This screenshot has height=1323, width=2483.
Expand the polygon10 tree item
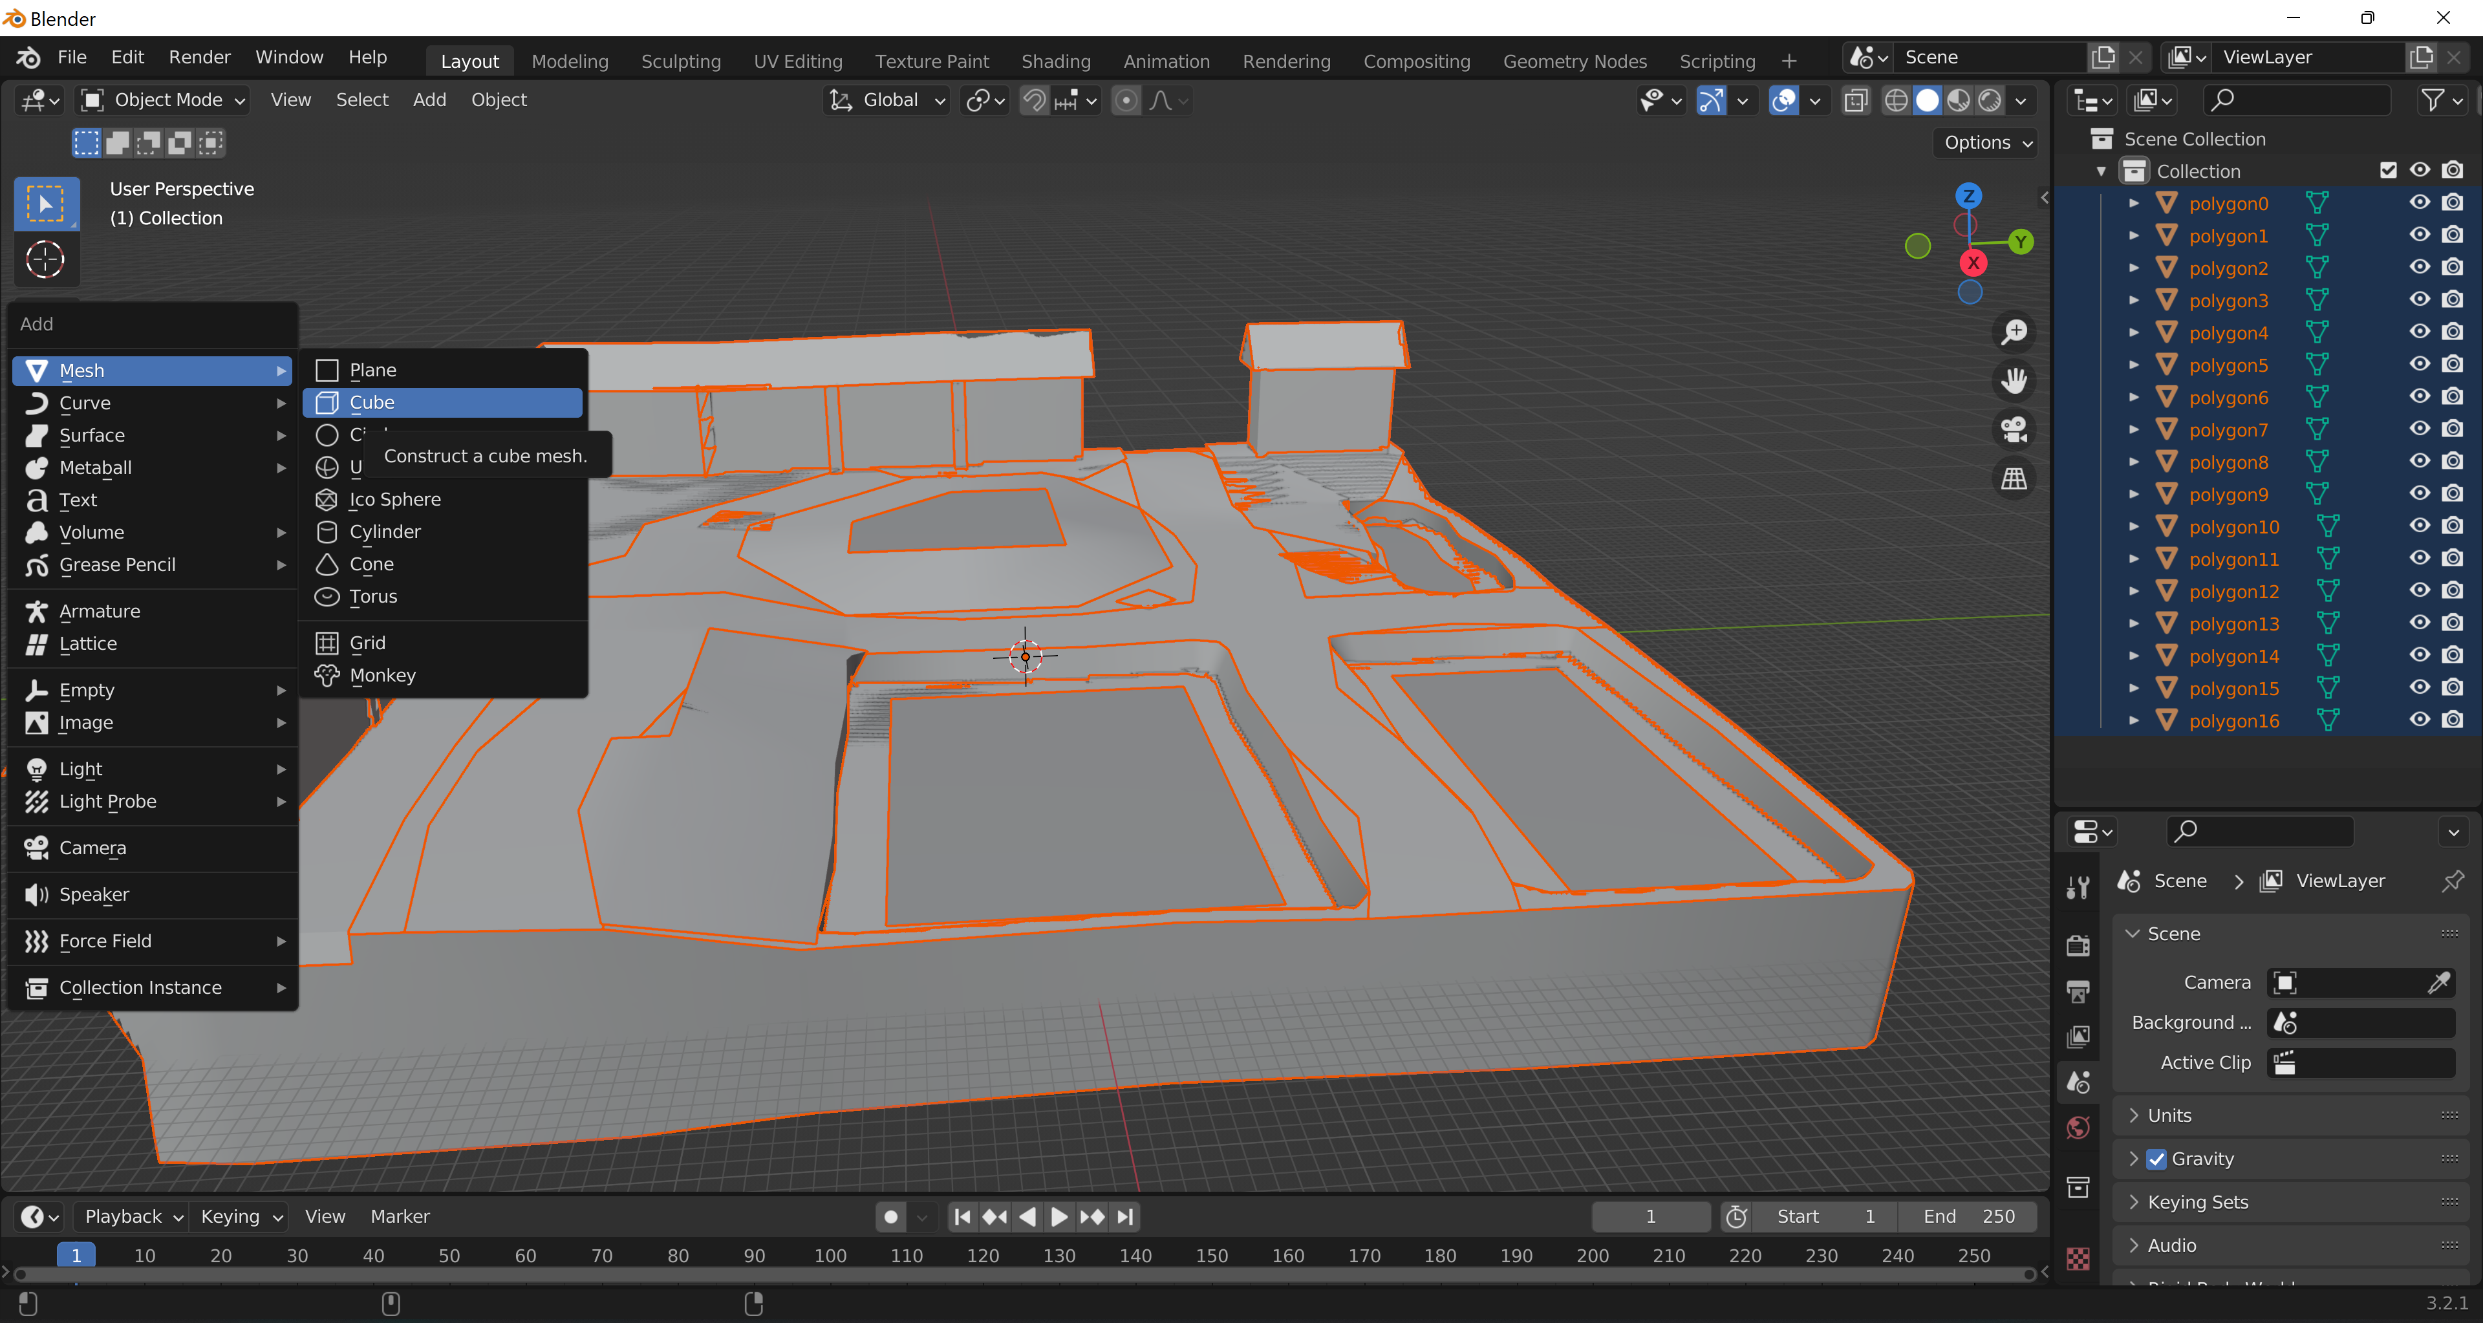pyautogui.click(x=2133, y=526)
